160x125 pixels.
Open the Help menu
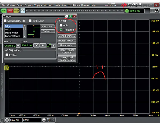[93, 5]
